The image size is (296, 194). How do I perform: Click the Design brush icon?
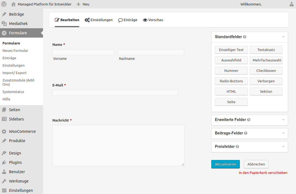(x=4, y=153)
